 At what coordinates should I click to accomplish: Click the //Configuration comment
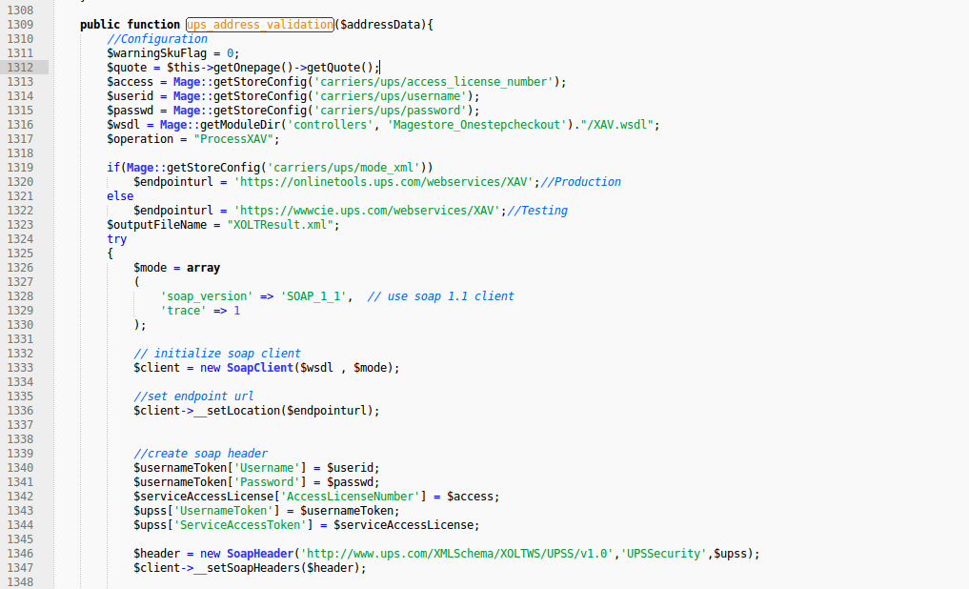157,39
